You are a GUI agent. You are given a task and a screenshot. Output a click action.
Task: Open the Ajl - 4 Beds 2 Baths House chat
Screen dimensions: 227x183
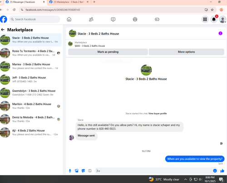[x=31, y=133]
